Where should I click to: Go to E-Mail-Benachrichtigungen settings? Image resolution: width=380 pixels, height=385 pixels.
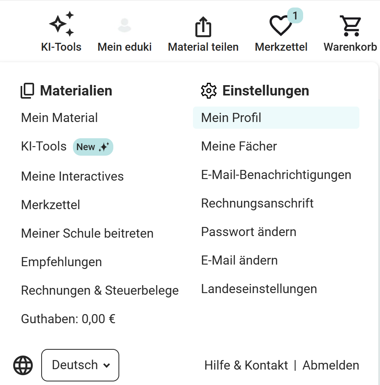pyautogui.click(x=276, y=175)
